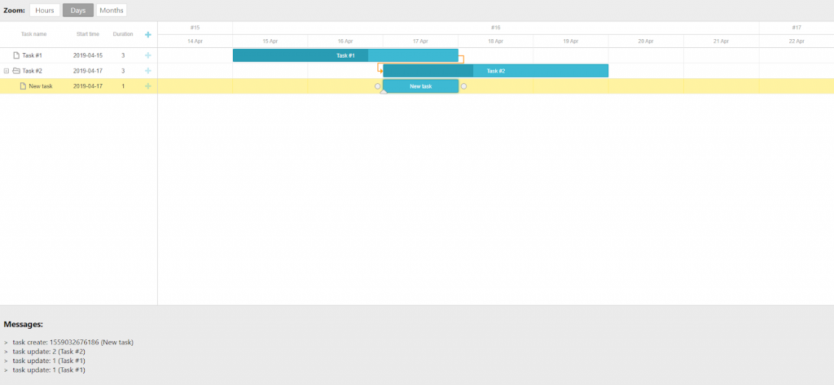Add a subtask with Task #2 row plus icon
834x385 pixels.
(x=148, y=71)
